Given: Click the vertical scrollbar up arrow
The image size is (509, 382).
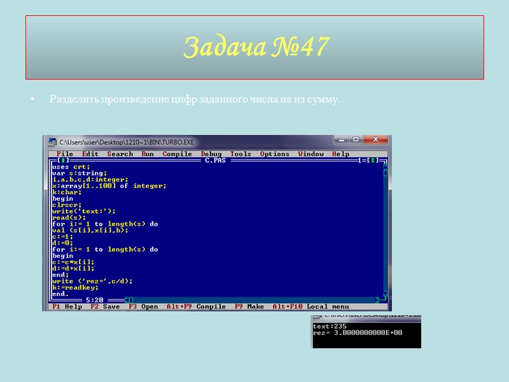Looking at the screenshot, I should [386, 166].
